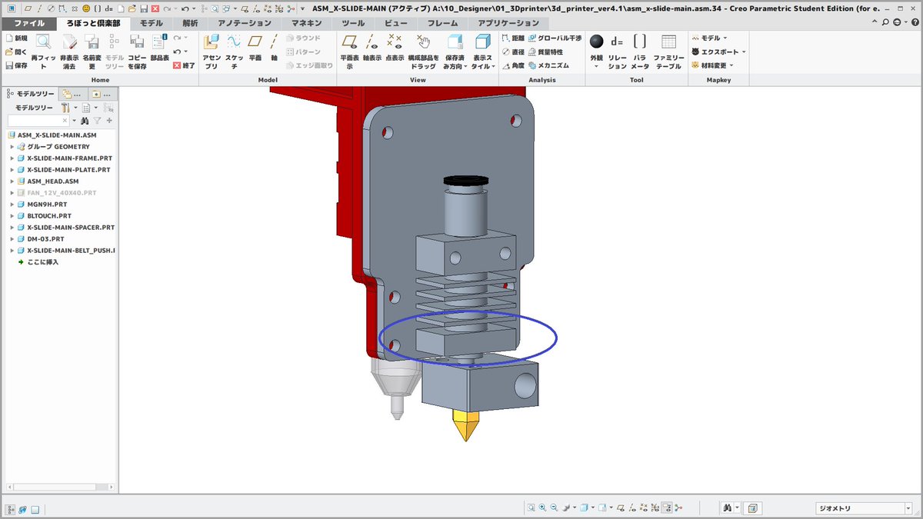Click the 非表示消去 unhide icon
923x519 pixels.
click(x=69, y=42)
